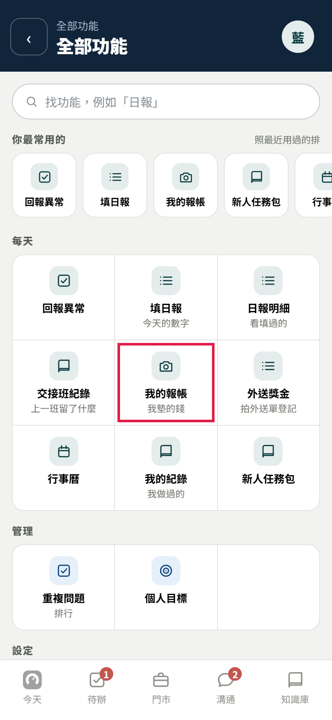The image size is (332, 720).
Task: Open 我的報帳 in the 你最常用的 shortcuts
Action: click(x=186, y=185)
